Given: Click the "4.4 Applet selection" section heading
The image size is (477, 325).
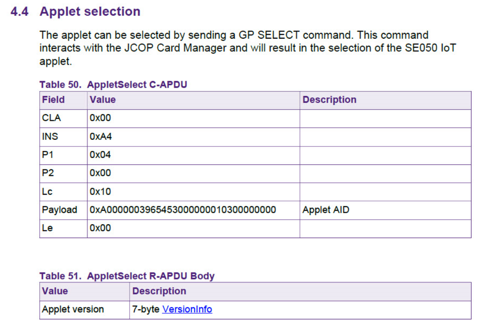Looking at the screenshot, I should 76,11.
